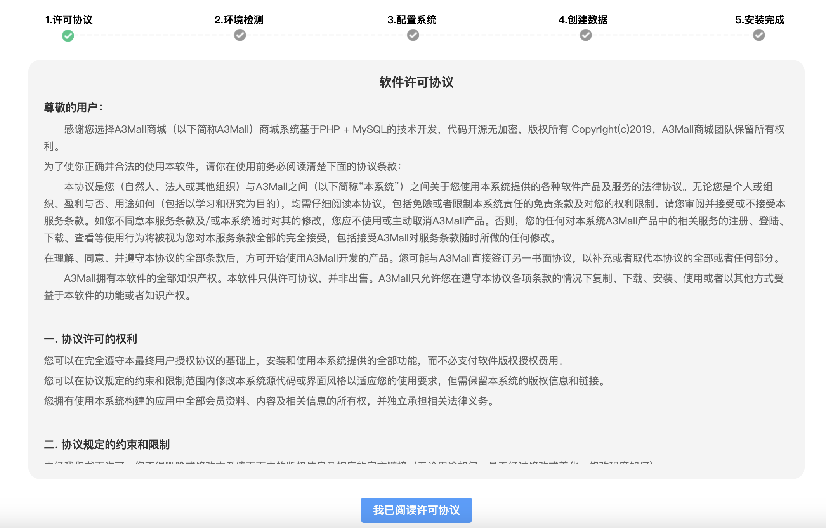
Task: Click paragraph starting 本协议是您(自然人、法人
Action: (415, 212)
